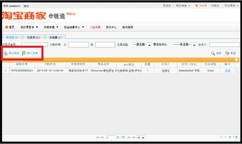Go to the previous page with the pagination icon
This screenshot has width=242, height=144.
click(102, 137)
